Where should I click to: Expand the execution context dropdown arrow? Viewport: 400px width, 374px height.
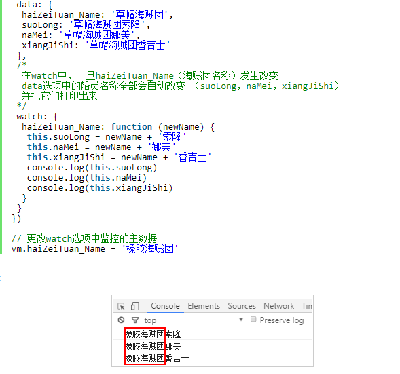tap(241, 319)
